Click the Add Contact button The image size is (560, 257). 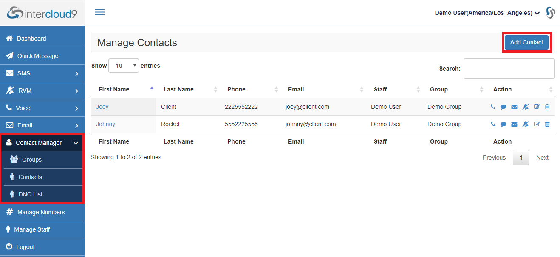[526, 42]
